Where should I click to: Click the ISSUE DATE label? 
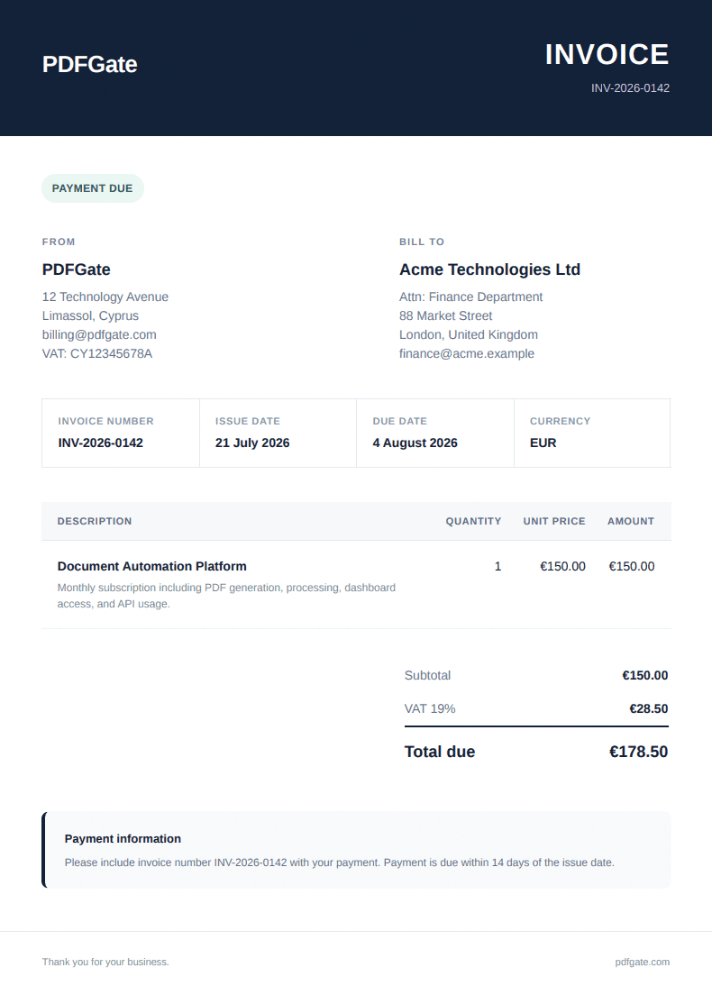click(x=248, y=421)
